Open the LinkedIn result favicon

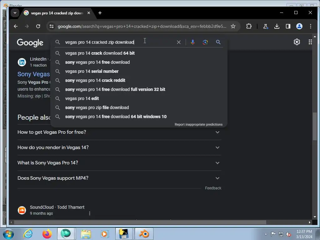pyautogui.click(x=22, y=62)
